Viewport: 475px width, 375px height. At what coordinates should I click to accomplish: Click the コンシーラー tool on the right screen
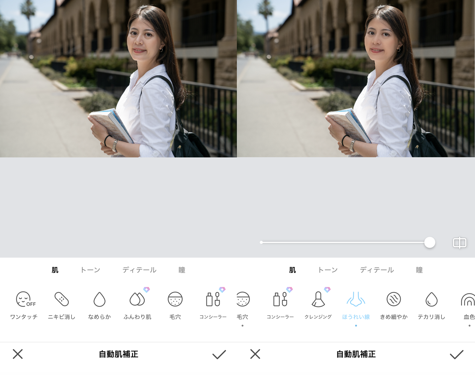[x=280, y=299]
